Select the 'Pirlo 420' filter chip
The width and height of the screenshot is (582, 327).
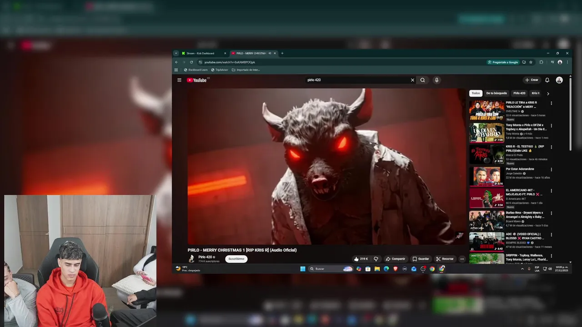click(x=519, y=93)
